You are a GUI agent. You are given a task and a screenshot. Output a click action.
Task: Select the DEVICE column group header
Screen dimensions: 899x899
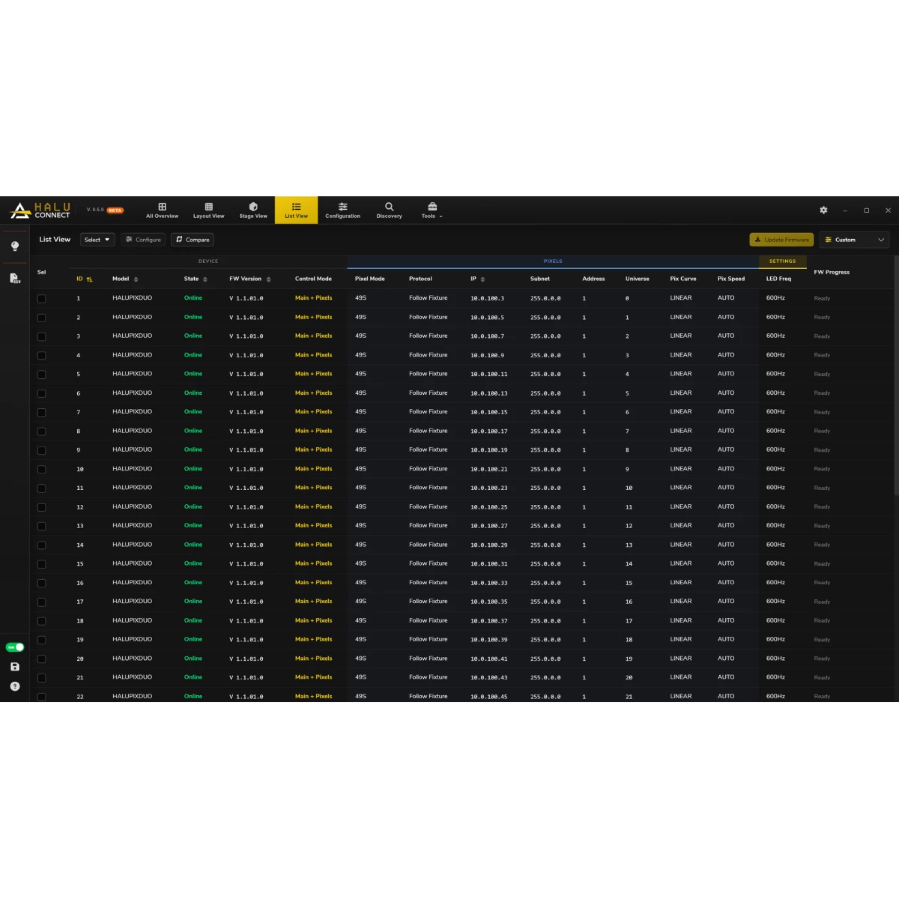(208, 261)
